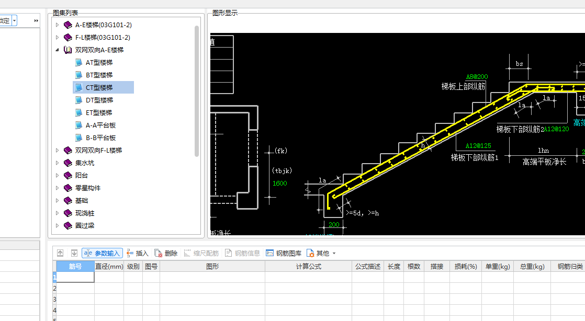Expand the A-E楼梯(03G101-2) tree node
The height and width of the screenshot is (321, 585).
57,25
